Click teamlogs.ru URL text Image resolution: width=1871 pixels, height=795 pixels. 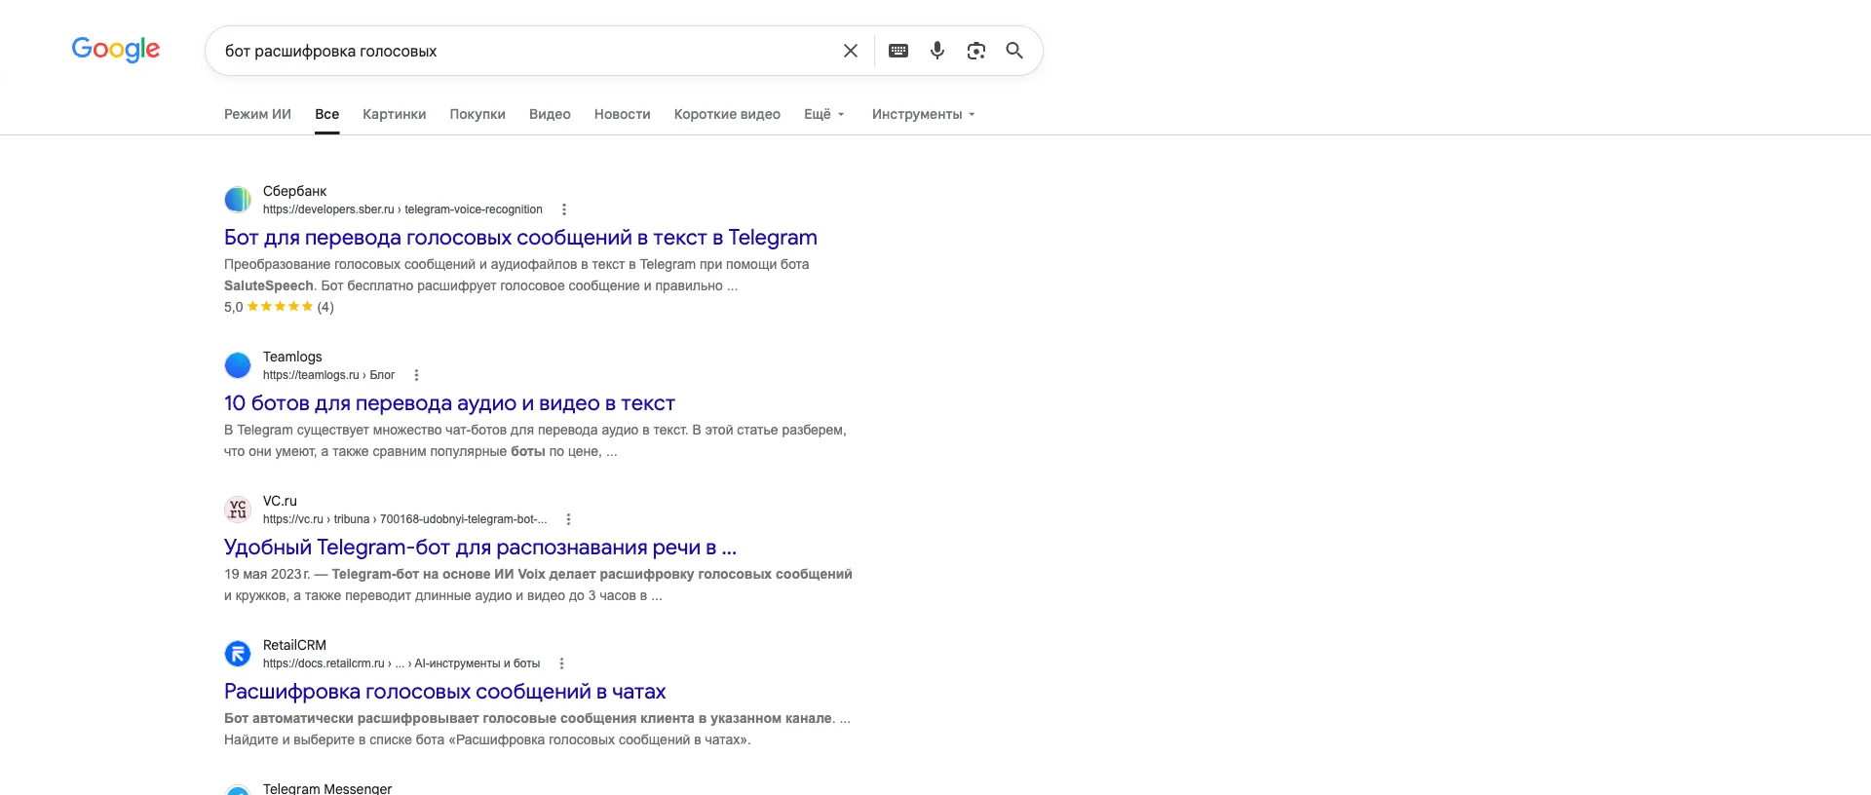(328, 375)
